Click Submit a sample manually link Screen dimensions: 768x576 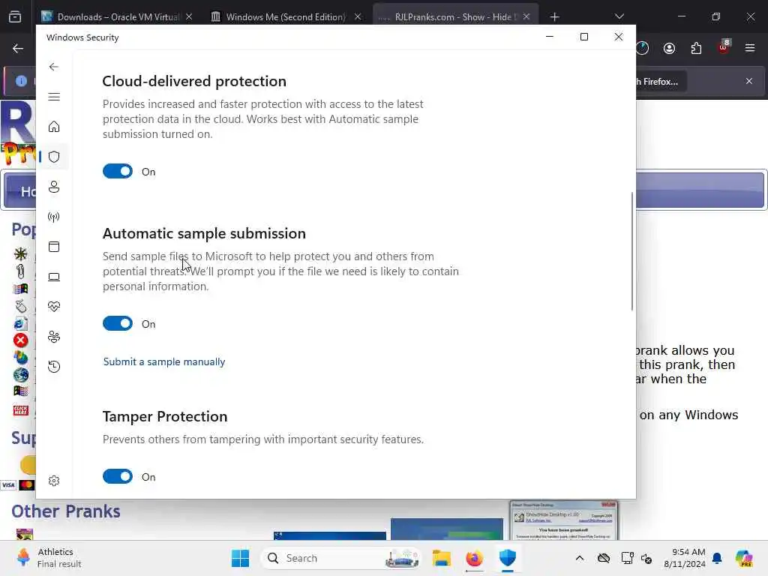(164, 361)
